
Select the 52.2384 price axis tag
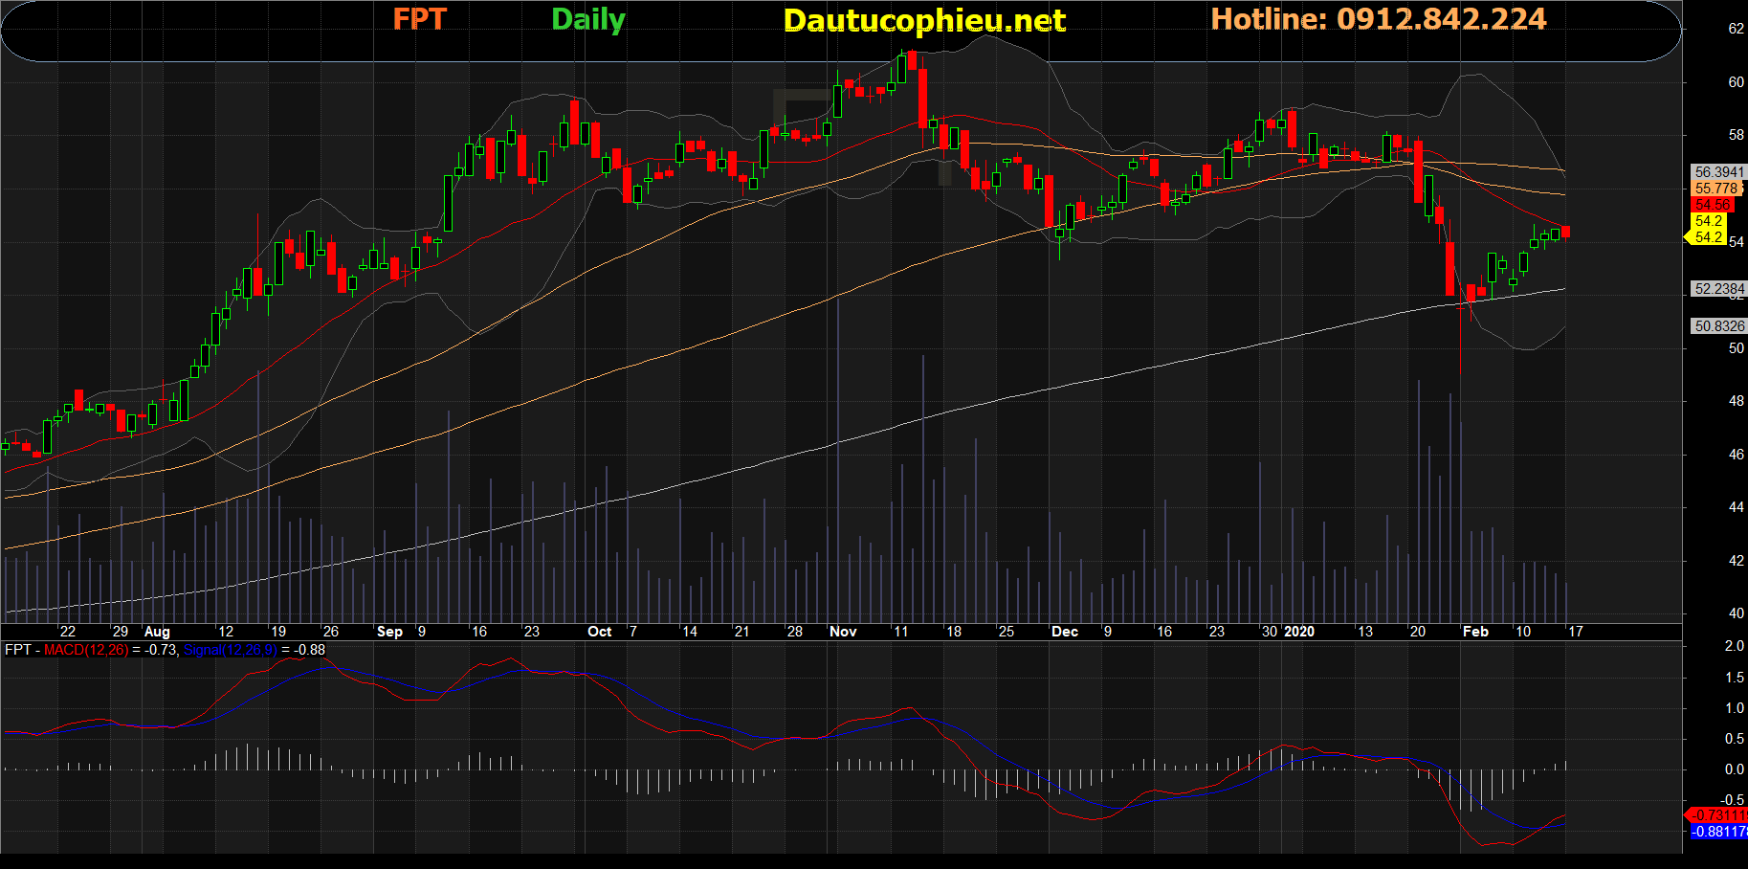pos(1718,289)
